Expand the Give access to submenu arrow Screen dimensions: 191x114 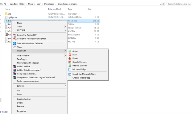tap(65, 56)
